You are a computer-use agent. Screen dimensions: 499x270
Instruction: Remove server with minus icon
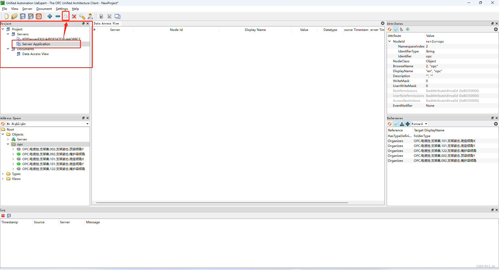pos(58,16)
